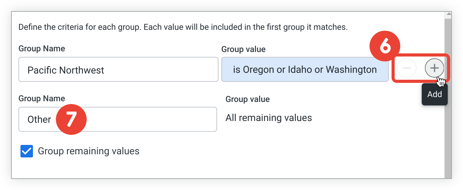This screenshot has width=463, height=190.
Task: Click the "All remaining values" text
Action: tap(268, 118)
